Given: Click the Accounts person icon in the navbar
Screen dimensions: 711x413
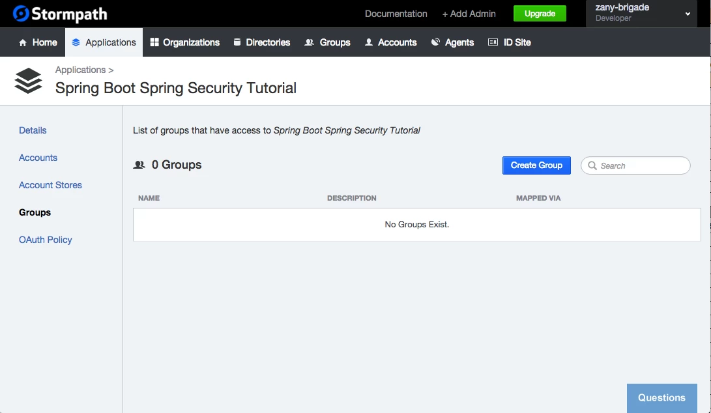Looking at the screenshot, I should point(369,42).
